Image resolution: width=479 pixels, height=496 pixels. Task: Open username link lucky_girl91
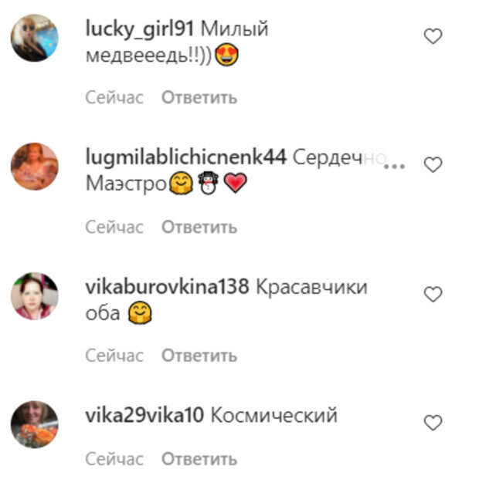click(x=140, y=29)
